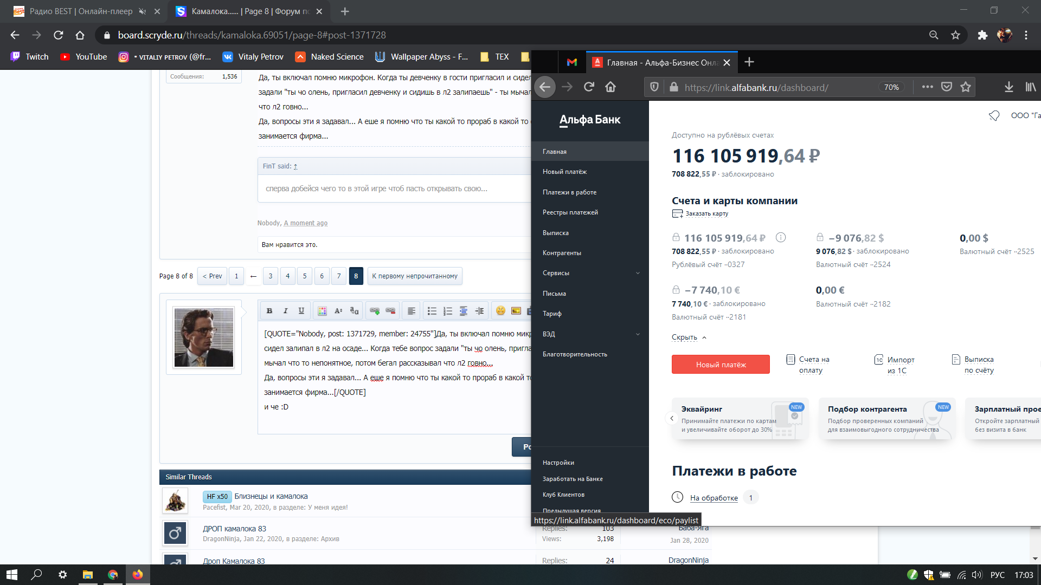Screen dimensions: 1041x585
Task: Open the smilies picker
Action: (500, 311)
